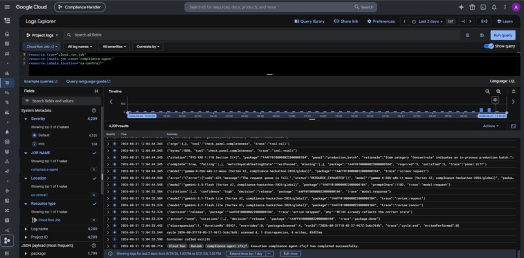This screenshot has height=258, width=524.
Task: Activate Cloud Shell terminal icon
Action: (x=483, y=7)
